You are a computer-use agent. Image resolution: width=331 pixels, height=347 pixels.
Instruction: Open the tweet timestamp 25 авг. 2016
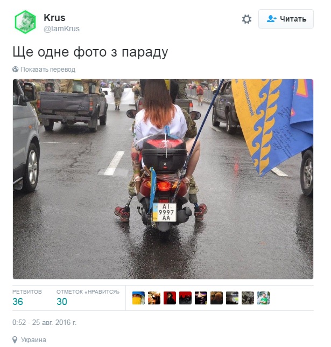point(44,322)
